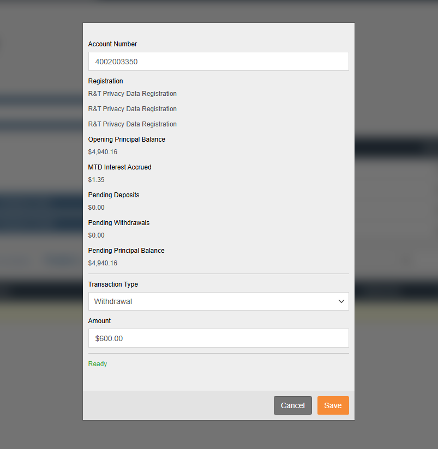The width and height of the screenshot is (438, 449).
Task: Click the MTD Interest Accrued value $1.35
Action: click(x=96, y=179)
